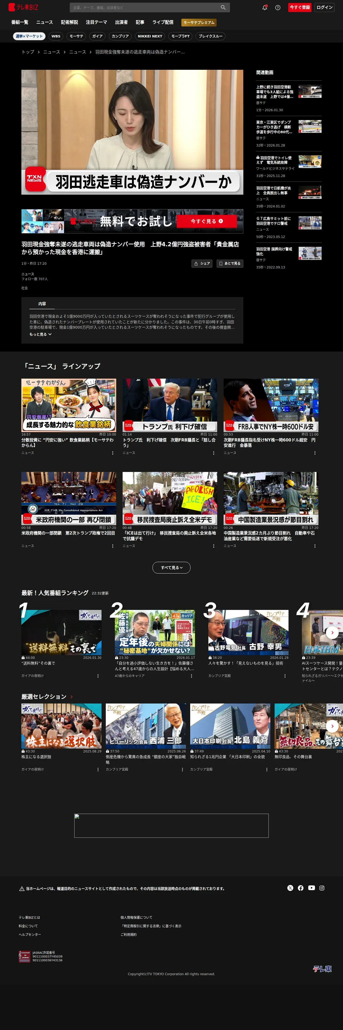The image size is (343, 1030).
Task: Open 料金について footer link
Action: [x=28, y=926]
